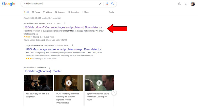Viewport: 200px width, 108px height.
Task: Click the 'HBO Max outage map with current' snippet
Action: click(x=64, y=54)
